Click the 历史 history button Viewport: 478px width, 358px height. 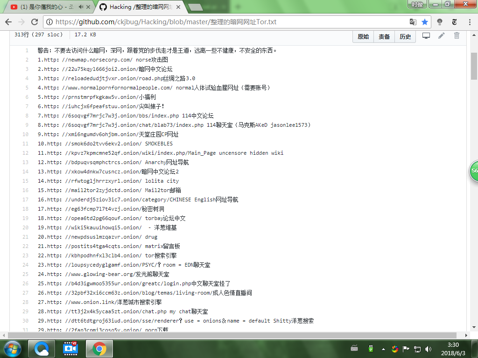pos(405,37)
